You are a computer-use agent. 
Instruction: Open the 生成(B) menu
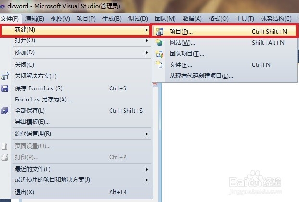click(x=112, y=19)
